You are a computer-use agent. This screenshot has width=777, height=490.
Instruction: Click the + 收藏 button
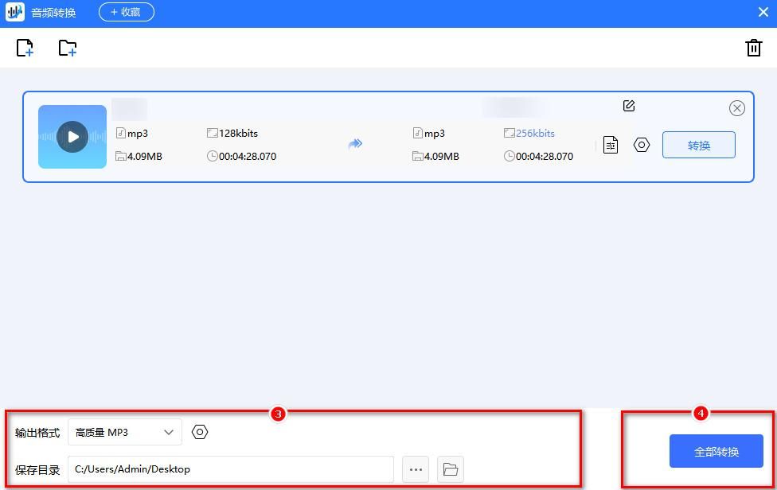tap(127, 12)
